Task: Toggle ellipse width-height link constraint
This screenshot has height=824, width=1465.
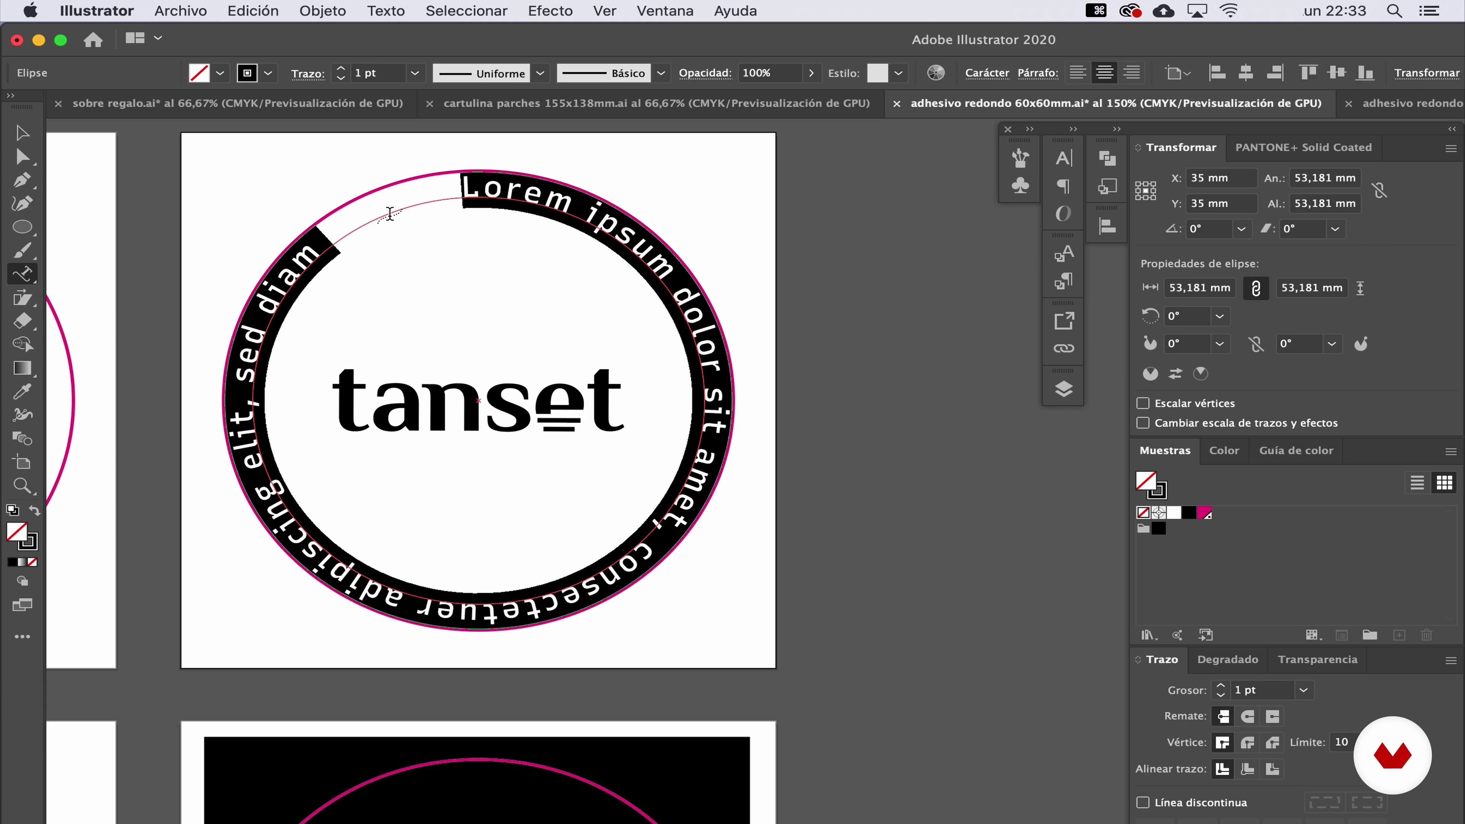Action: [1256, 288]
